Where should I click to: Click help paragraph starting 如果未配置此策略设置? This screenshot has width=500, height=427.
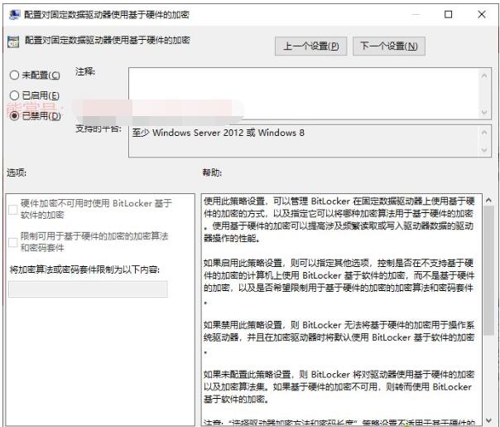point(339,386)
